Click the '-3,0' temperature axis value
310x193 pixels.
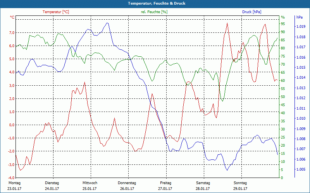point(12,164)
